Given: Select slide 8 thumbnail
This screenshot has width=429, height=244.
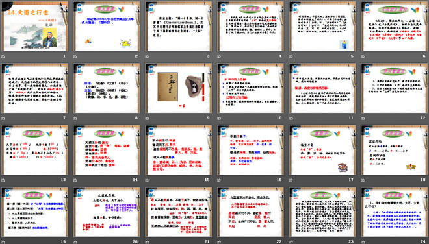Looking at the screenshot, I should pyautogui.click(x=107, y=88).
